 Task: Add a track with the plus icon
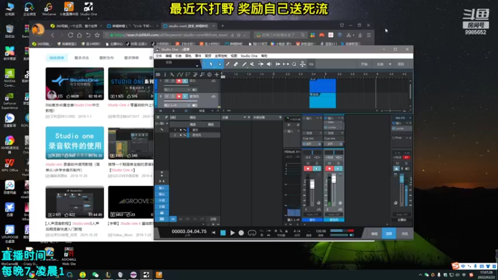point(217,75)
